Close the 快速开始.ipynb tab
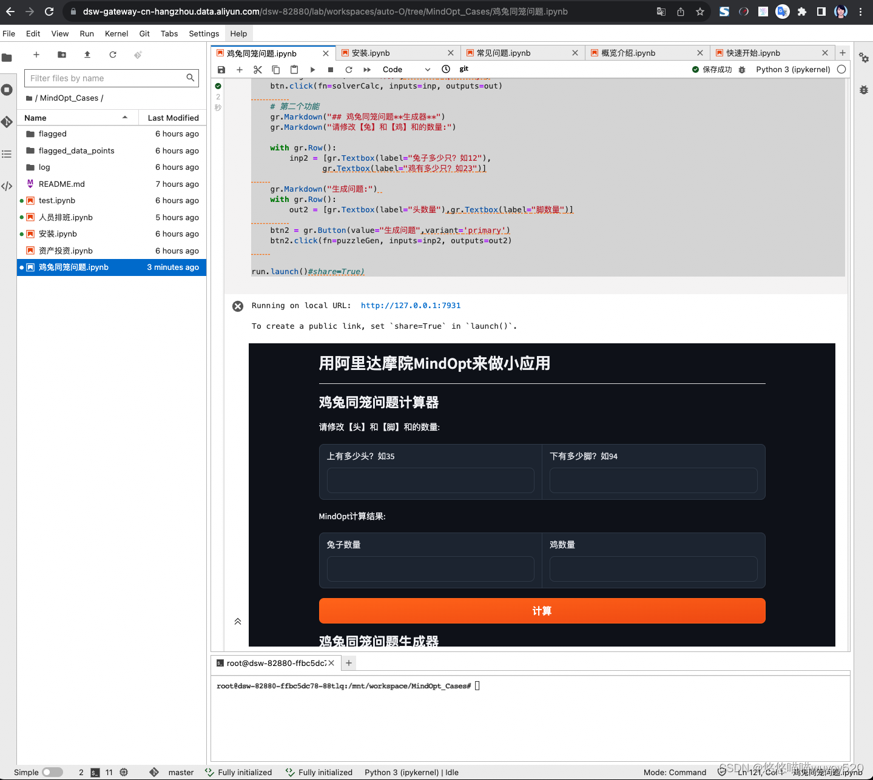Image resolution: width=873 pixels, height=780 pixels. tap(825, 53)
